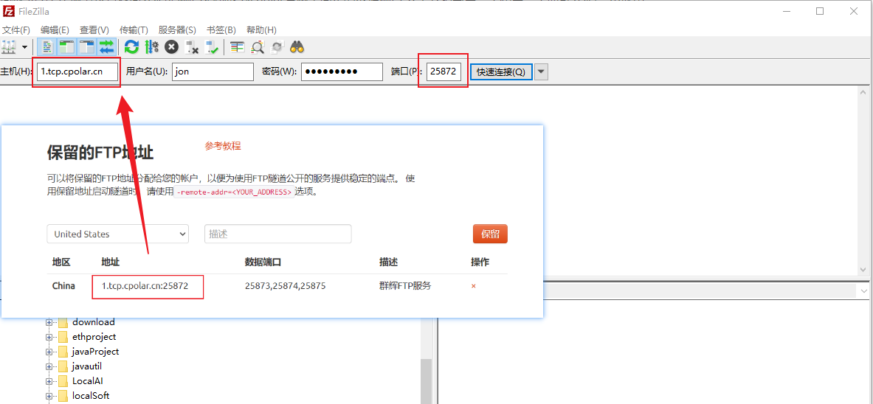
Task: Click the disconnect from server icon
Action: click(x=192, y=47)
